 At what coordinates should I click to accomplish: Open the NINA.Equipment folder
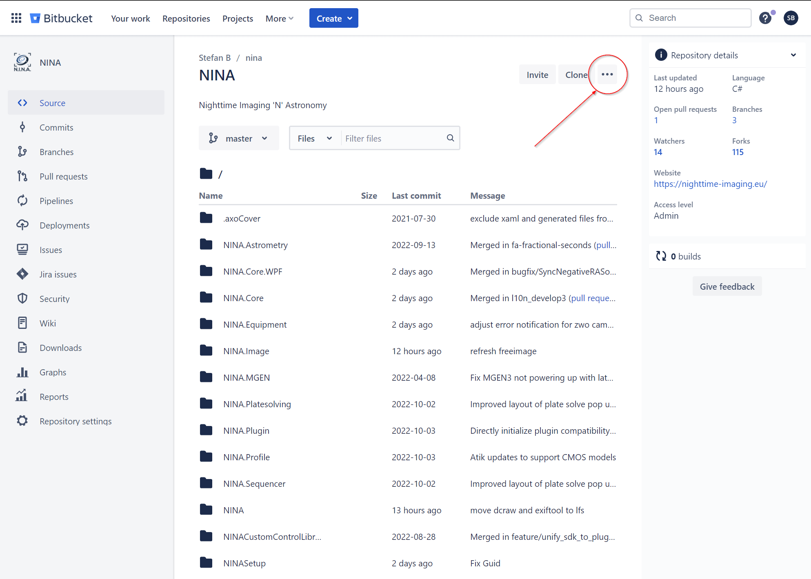[x=255, y=324]
